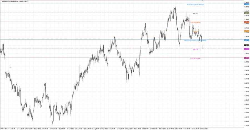This screenshot has height=130, width=250.
Task: Click the USDCAD,H4 symbol title text
Action: (x=5, y=1)
